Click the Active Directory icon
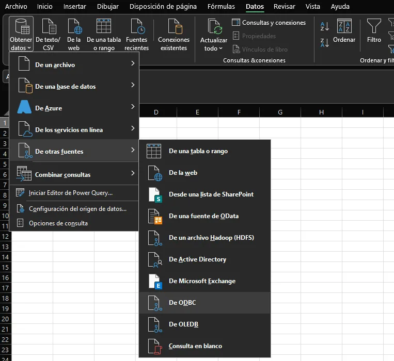 (155, 260)
